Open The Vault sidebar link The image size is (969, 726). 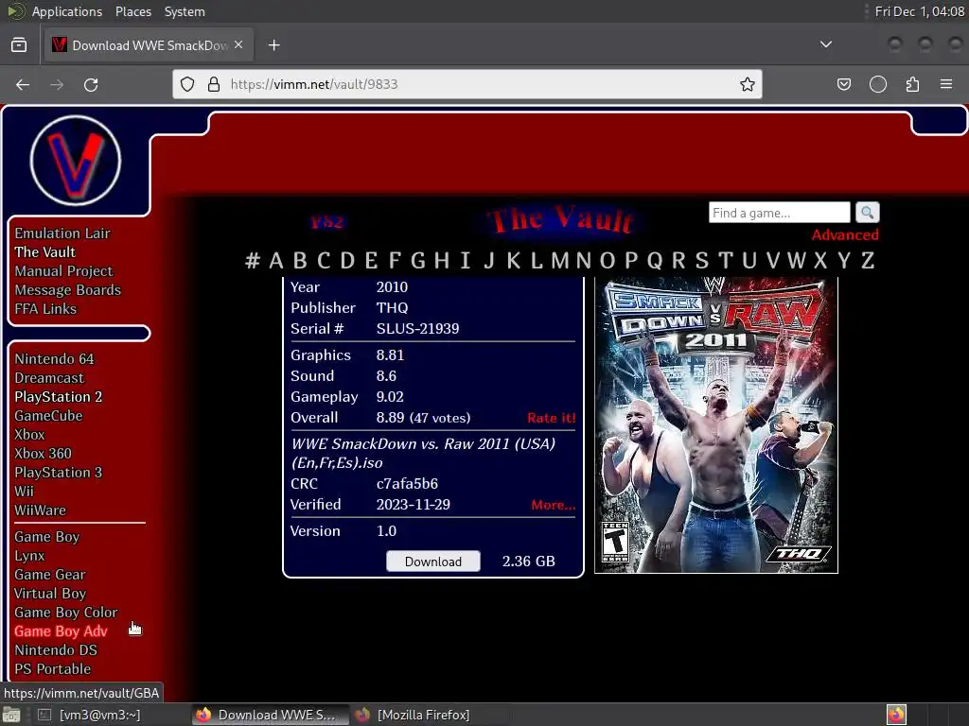(45, 251)
